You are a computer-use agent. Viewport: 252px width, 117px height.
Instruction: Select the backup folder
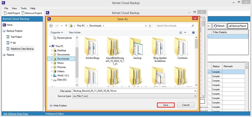137,48
